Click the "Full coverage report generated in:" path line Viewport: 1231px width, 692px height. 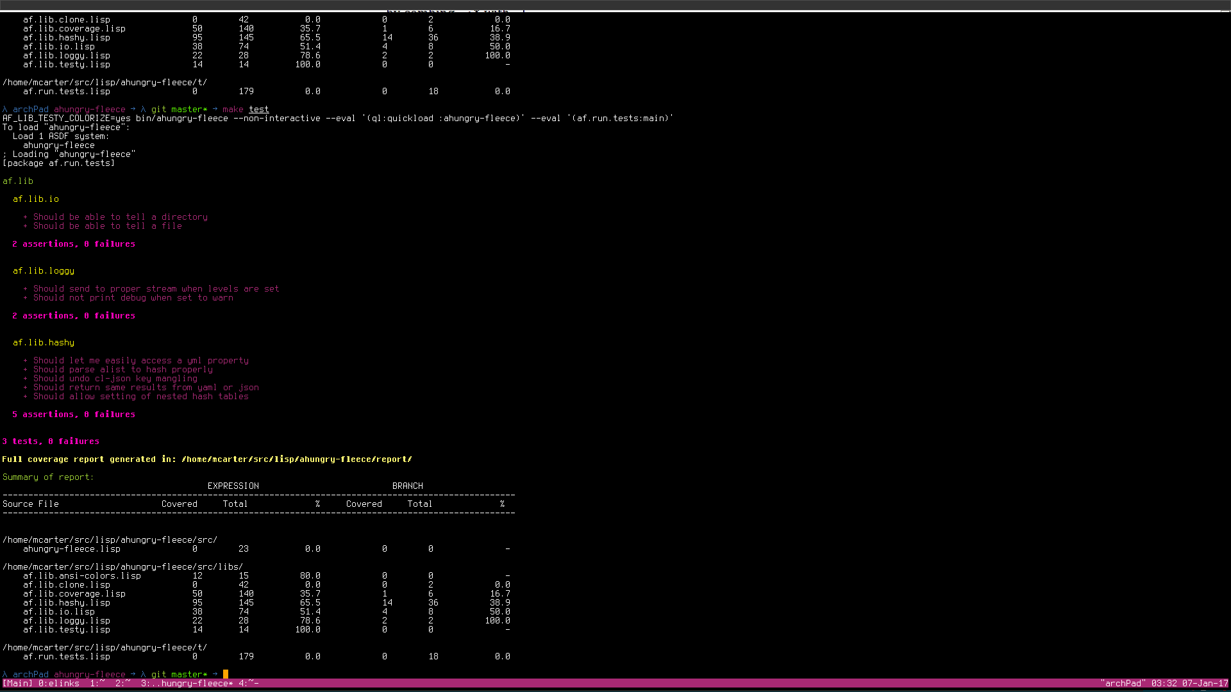point(207,459)
